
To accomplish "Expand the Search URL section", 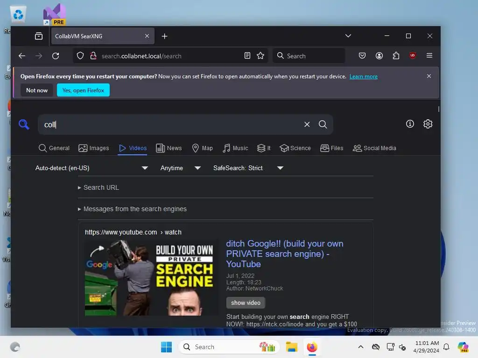I will (98, 187).
